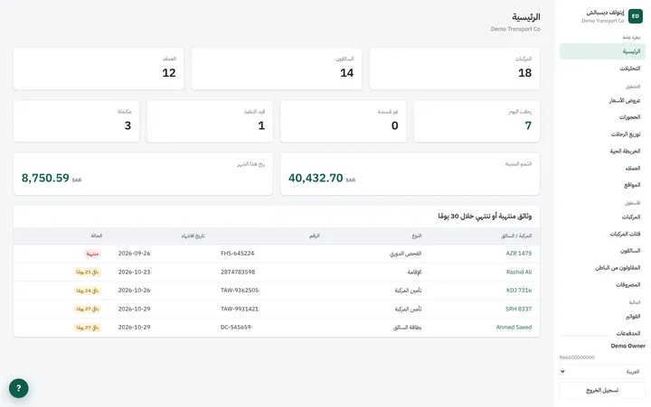Click the unassigned card showing 0
651x407 pixels.
pos(344,121)
